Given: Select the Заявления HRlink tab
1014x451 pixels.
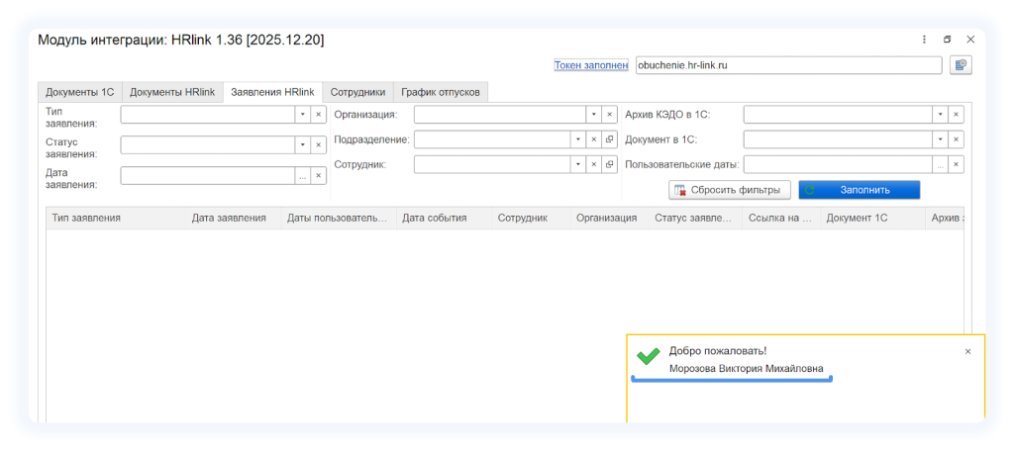Looking at the screenshot, I should [272, 92].
